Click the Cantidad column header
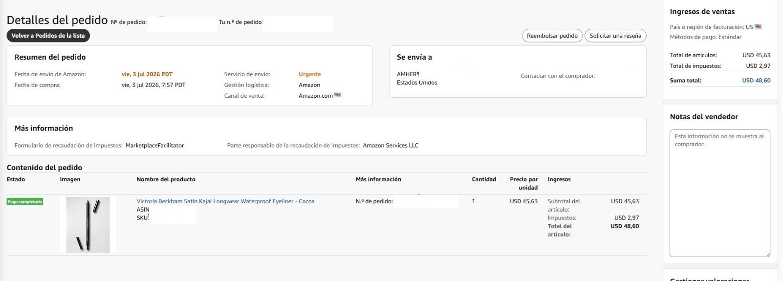The height and width of the screenshot is (281, 782). (484, 179)
